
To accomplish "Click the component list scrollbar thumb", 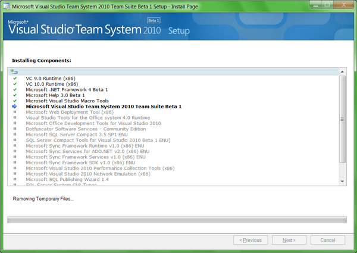I will [x=342, y=119].
